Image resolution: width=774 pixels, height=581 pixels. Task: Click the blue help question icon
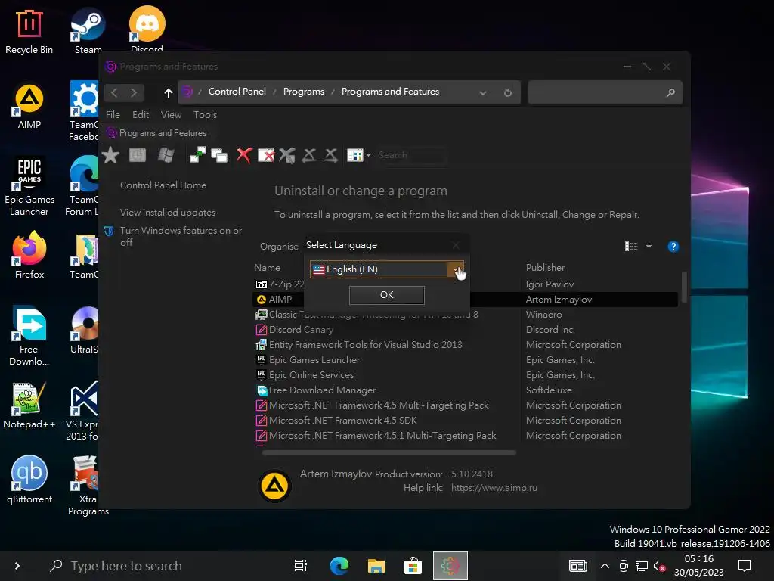tap(673, 247)
